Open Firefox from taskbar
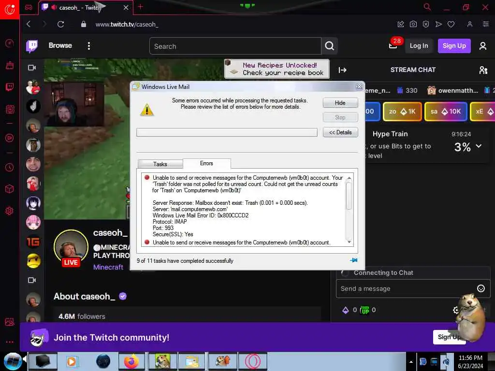 (131, 361)
